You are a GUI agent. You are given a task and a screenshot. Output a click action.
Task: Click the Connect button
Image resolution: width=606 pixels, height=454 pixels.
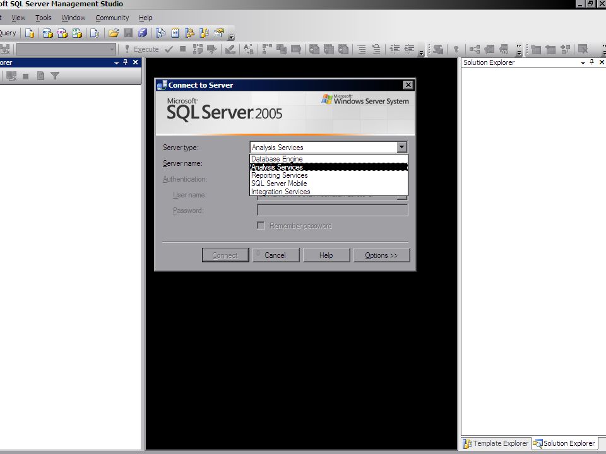click(225, 255)
